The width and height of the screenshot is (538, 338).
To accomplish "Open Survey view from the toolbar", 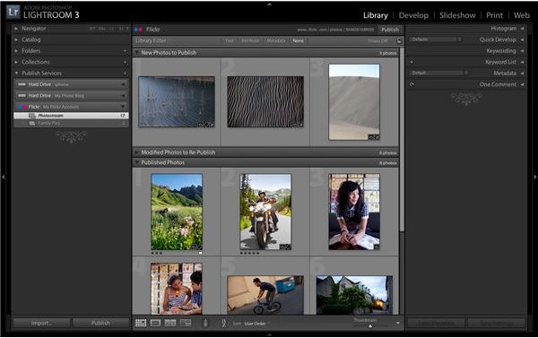I will [x=186, y=323].
